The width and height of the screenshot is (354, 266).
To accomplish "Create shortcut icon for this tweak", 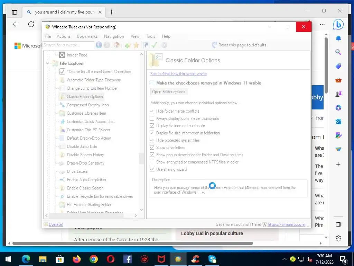I will tap(146, 45).
